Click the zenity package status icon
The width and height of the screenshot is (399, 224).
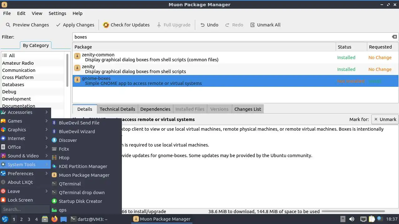[77, 68]
